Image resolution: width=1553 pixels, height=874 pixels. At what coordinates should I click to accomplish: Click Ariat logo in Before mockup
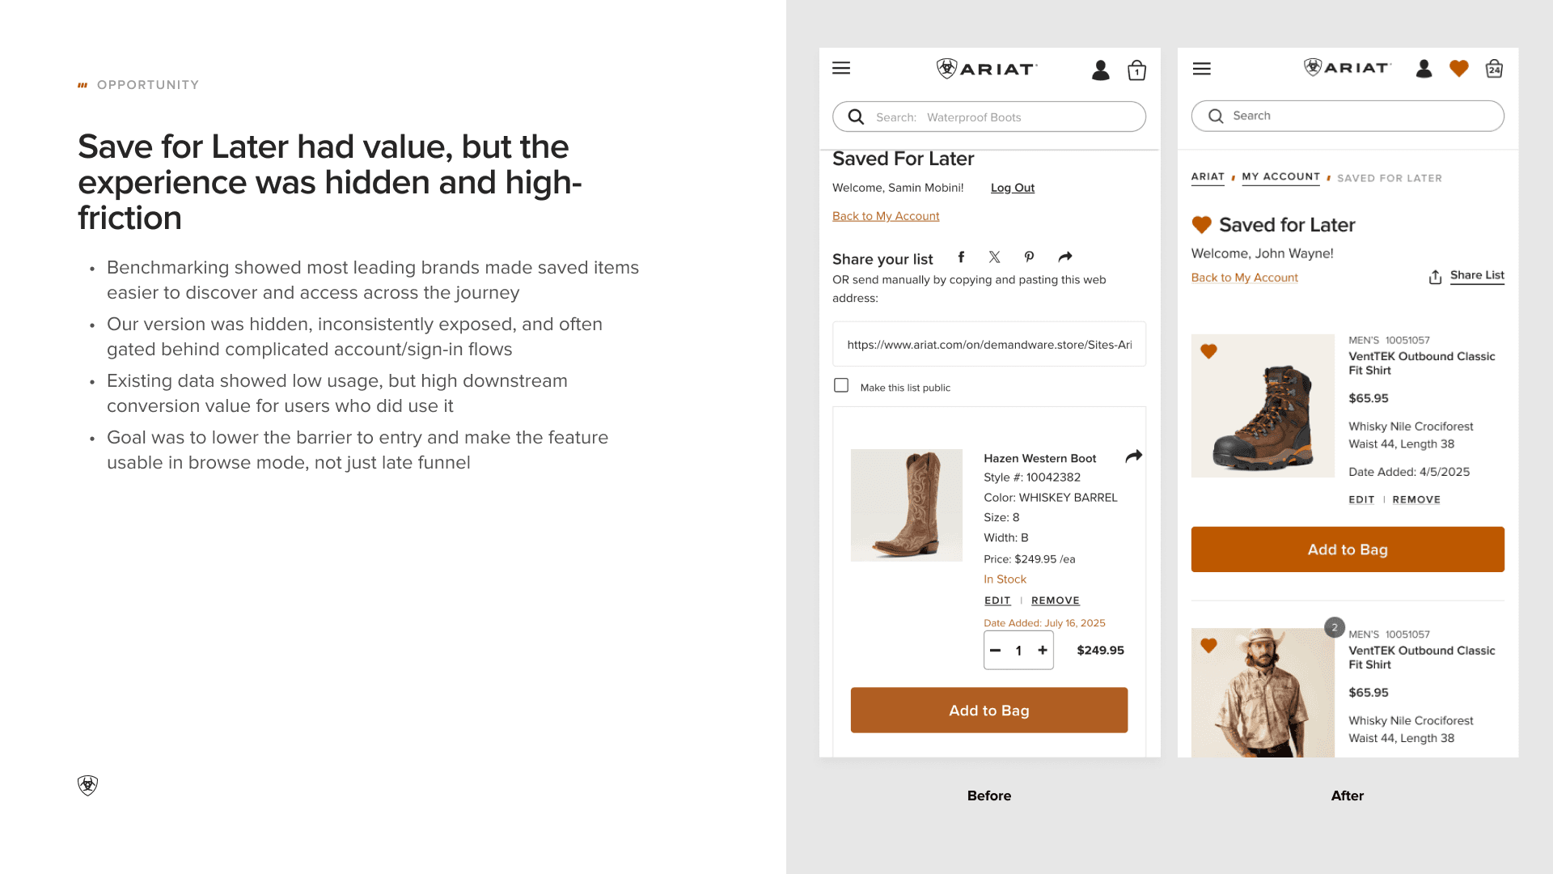click(987, 69)
